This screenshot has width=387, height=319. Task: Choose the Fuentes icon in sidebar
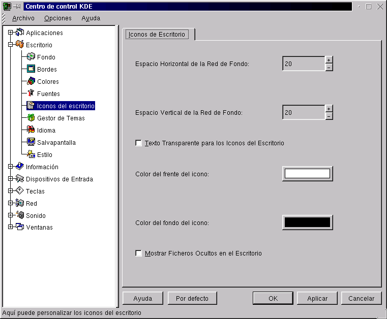coord(31,94)
